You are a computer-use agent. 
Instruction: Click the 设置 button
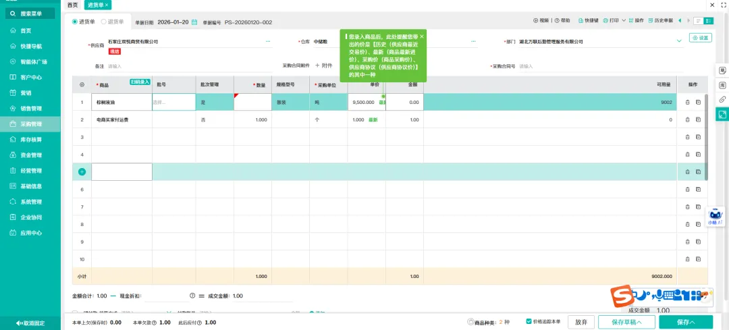[x=701, y=38]
